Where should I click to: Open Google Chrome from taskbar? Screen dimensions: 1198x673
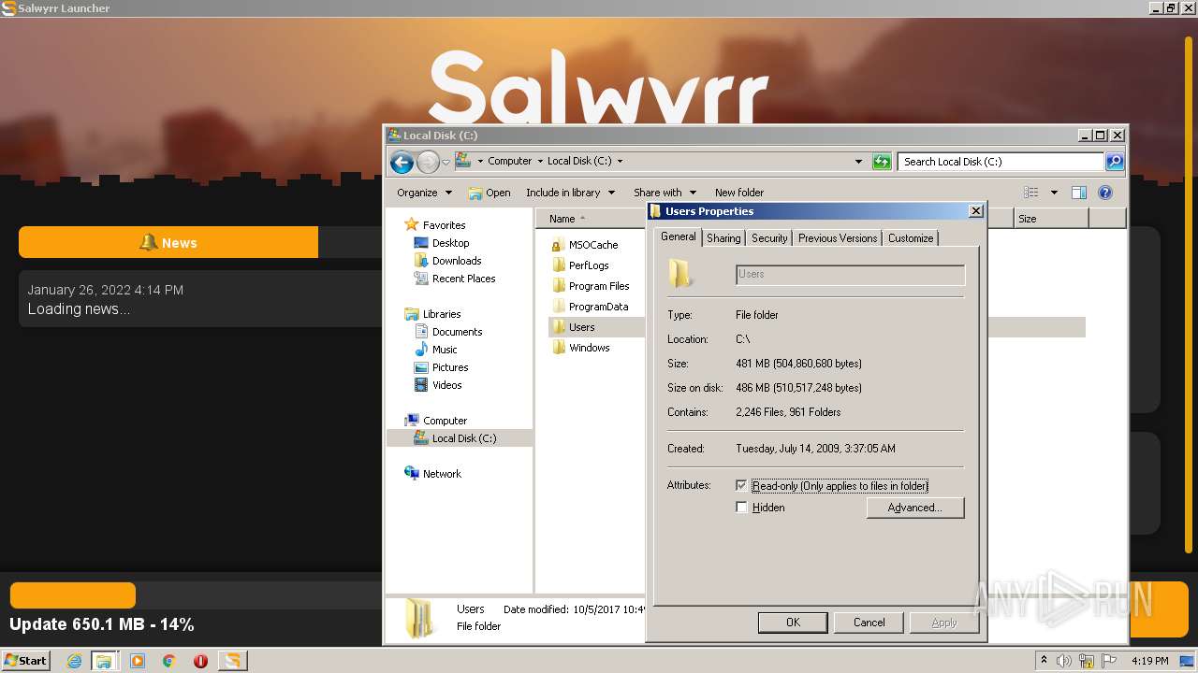[x=169, y=661]
